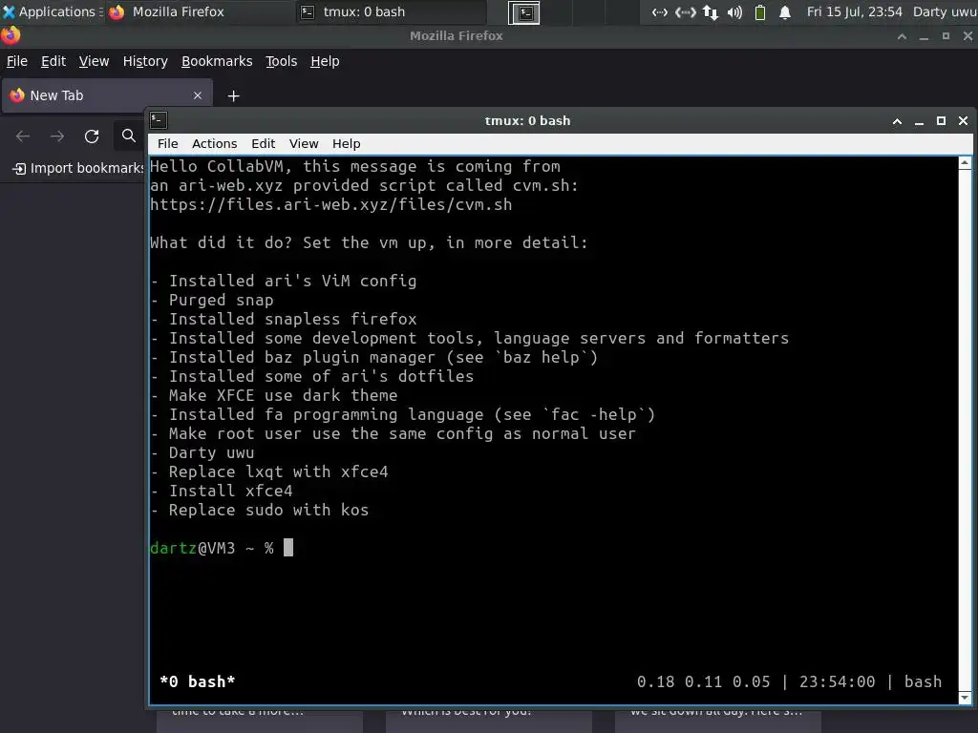Open the Firefox Bookmarks menu
The image size is (978, 733).
(217, 61)
